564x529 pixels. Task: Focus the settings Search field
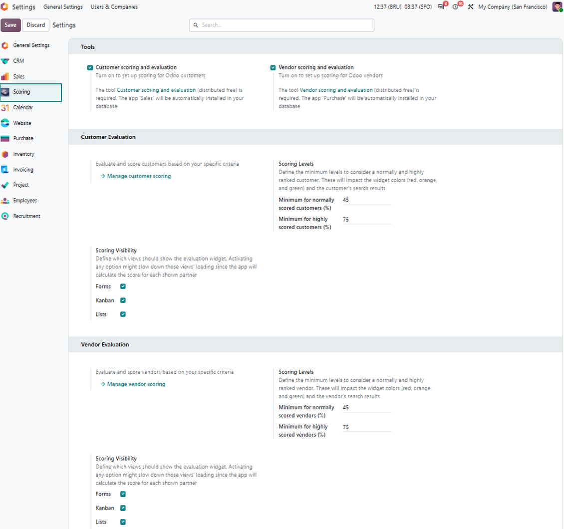[x=282, y=25]
